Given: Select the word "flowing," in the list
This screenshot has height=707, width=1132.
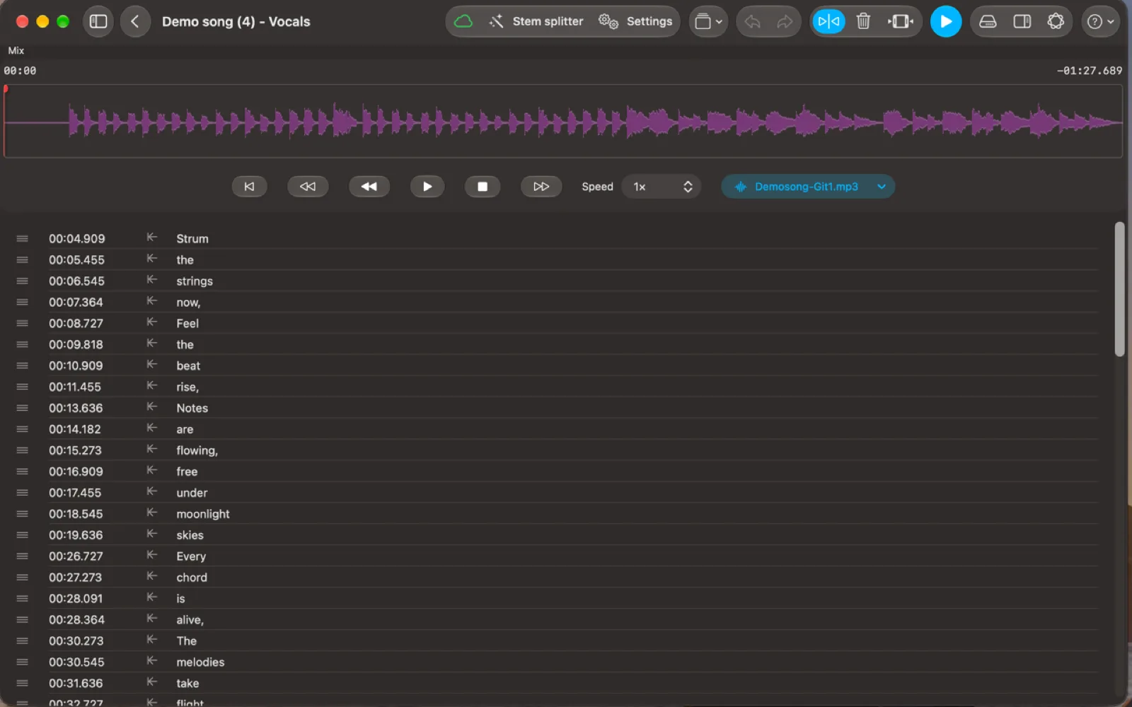Looking at the screenshot, I should 197,450.
